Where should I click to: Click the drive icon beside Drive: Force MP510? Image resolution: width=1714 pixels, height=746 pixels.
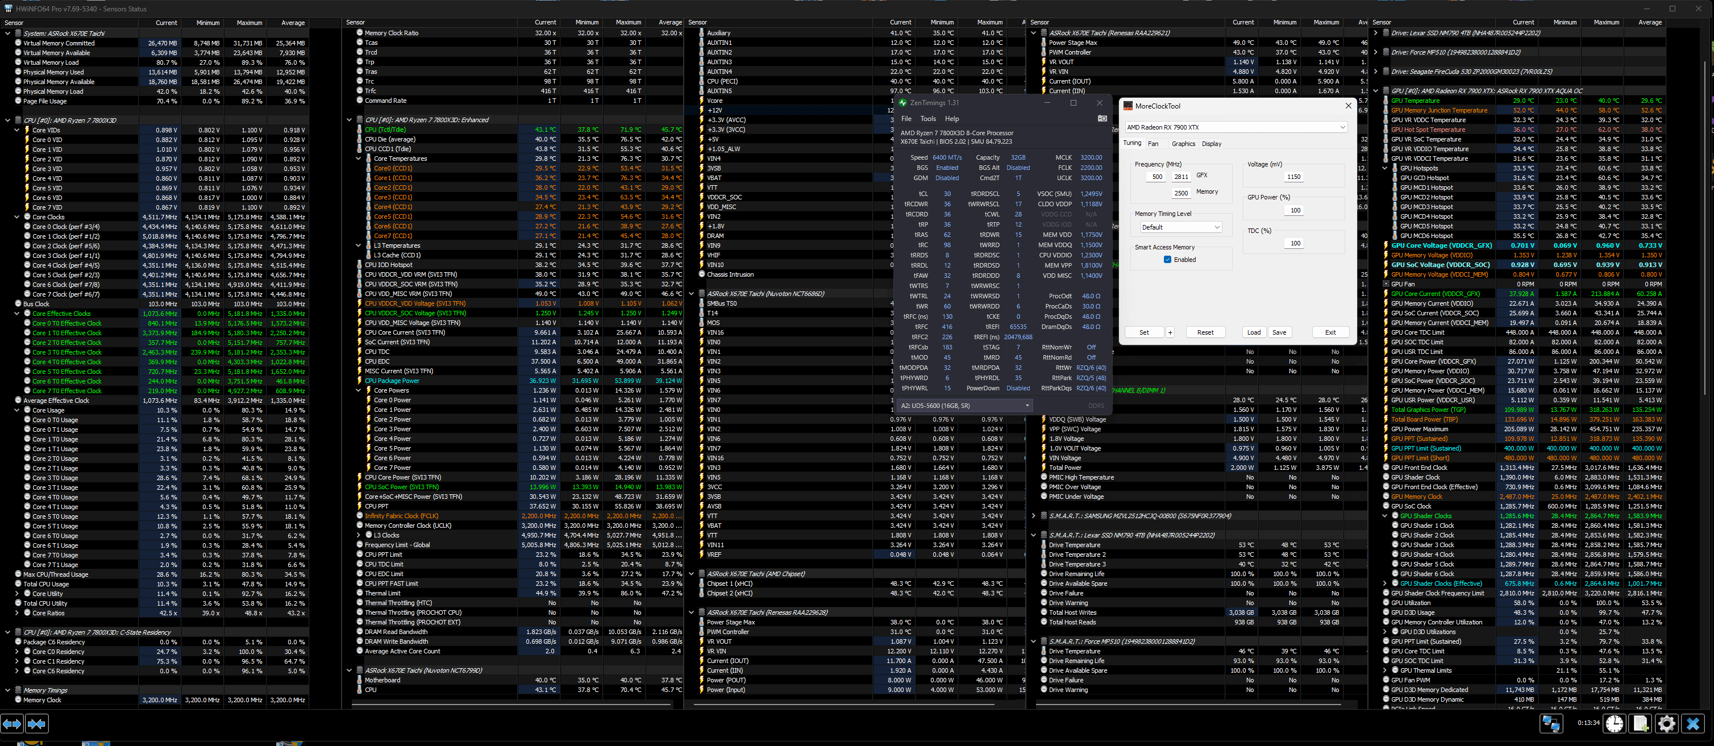[x=1386, y=52]
